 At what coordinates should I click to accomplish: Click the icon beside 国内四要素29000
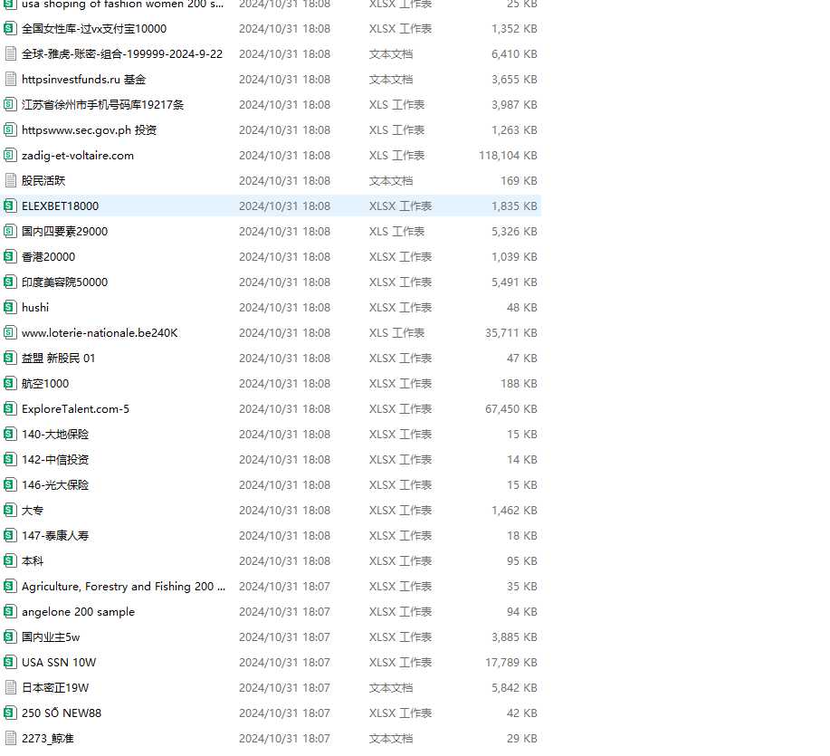point(10,232)
